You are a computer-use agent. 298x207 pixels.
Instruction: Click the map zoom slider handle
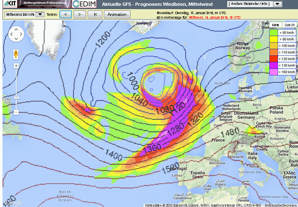point(16,97)
